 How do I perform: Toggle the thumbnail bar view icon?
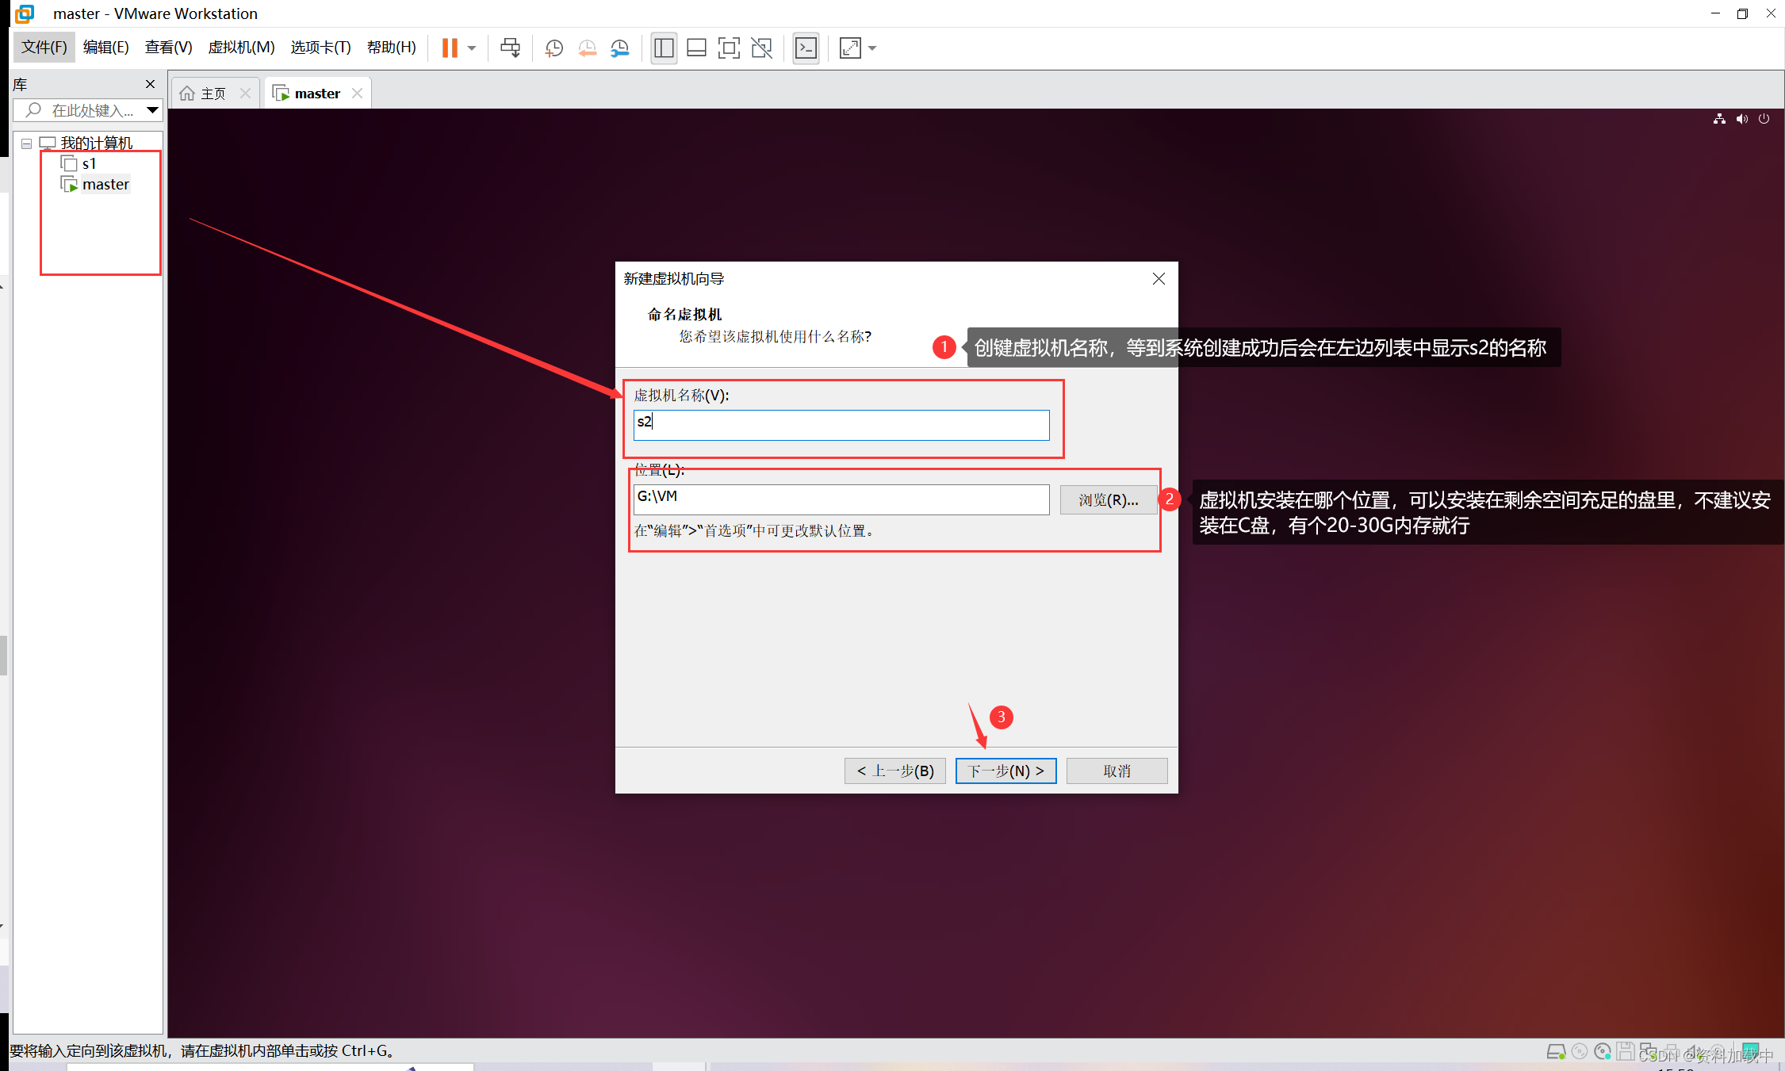point(696,48)
